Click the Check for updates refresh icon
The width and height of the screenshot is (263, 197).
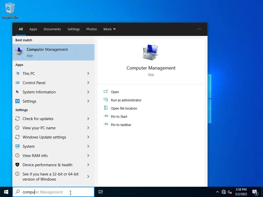click(17, 119)
